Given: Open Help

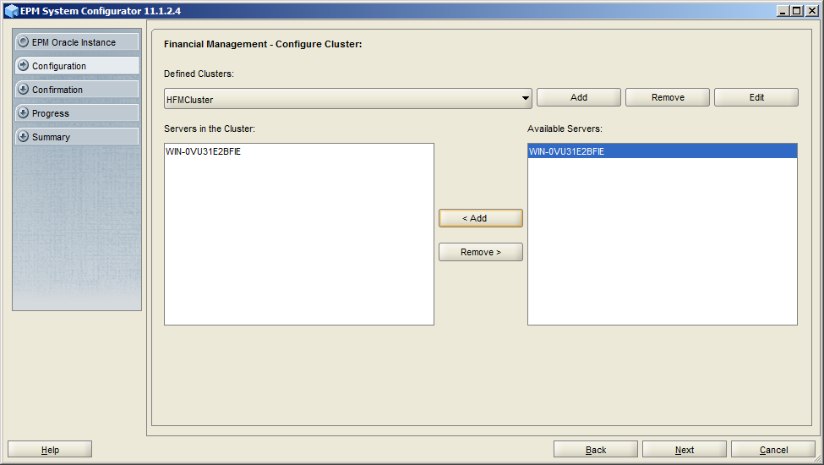Looking at the screenshot, I should (x=50, y=449).
